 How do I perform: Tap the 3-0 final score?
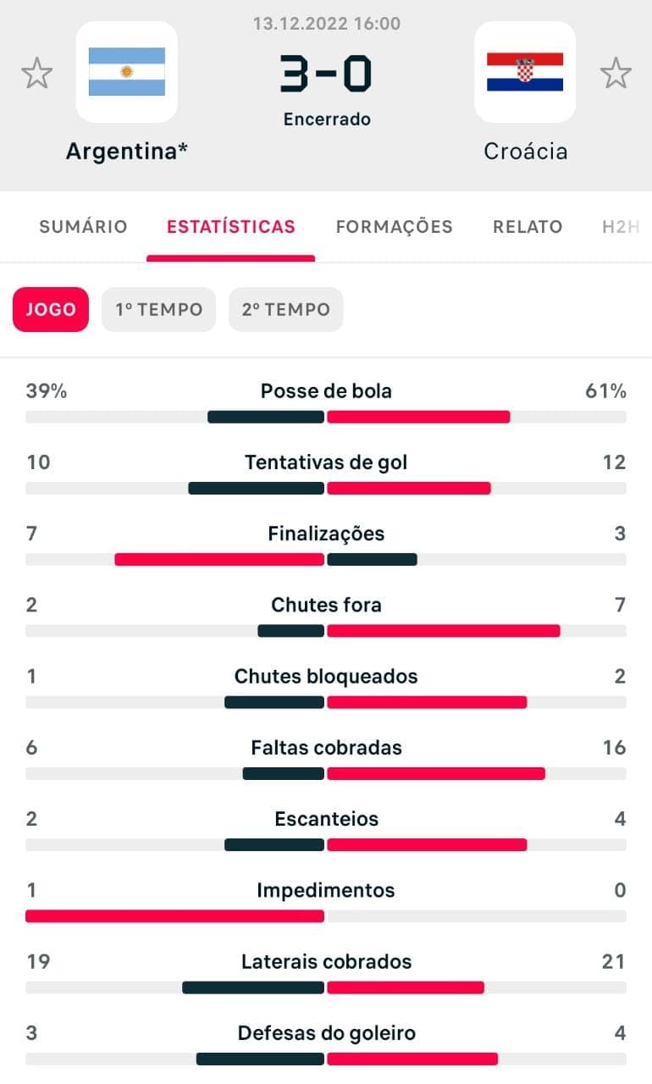pos(326,74)
